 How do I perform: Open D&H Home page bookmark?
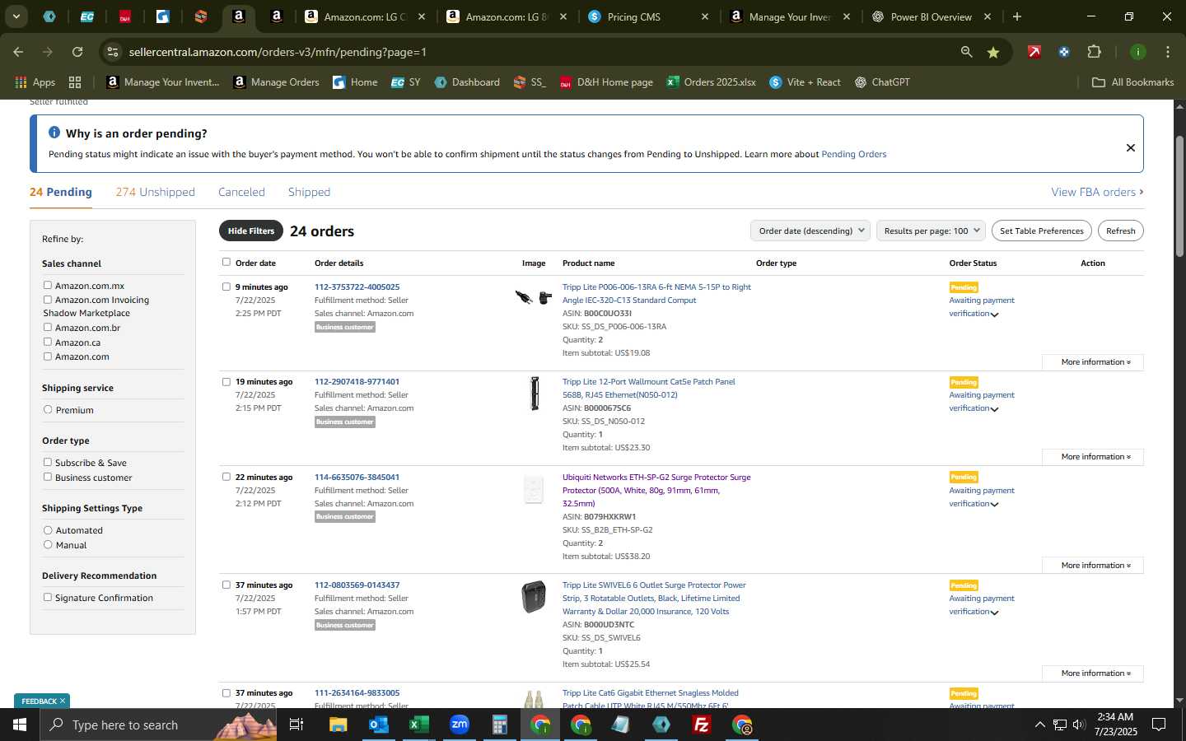point(606,82)
